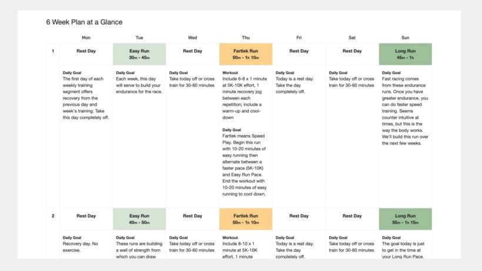Click week 1 Easy Run green block
The width and height of the screenshot is (482, 271).
(x=139, y=53)
